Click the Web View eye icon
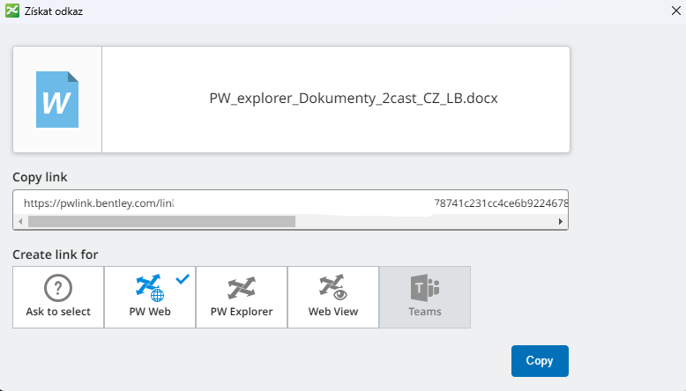This screenshot has width=686, height=391. [332, 287]
